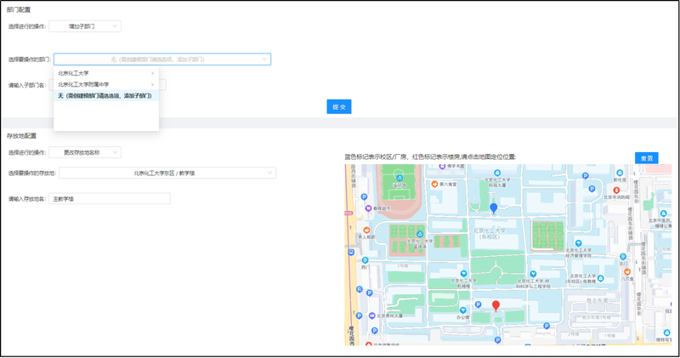Open the 北京化工大学东区 / 教学楼 location dropdown
This screenshot has width=680, height=358.
167,173
